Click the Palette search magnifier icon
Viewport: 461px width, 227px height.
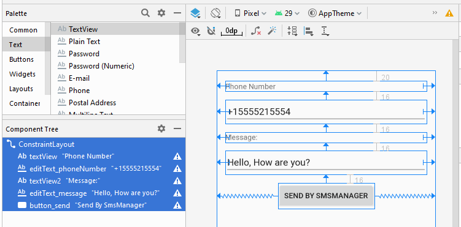(x=145, y=13)
